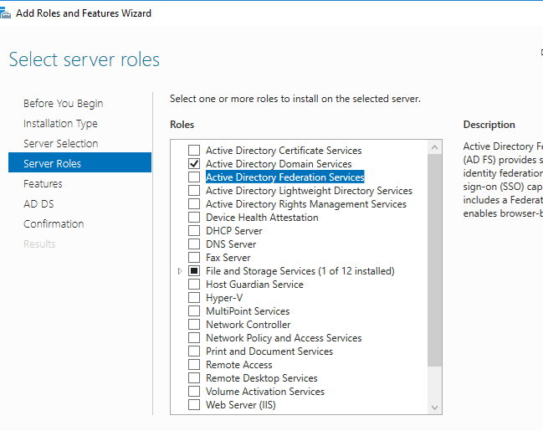Select Remote Access label
Viewport: 543px width, 431px height.
click(239, 365)
